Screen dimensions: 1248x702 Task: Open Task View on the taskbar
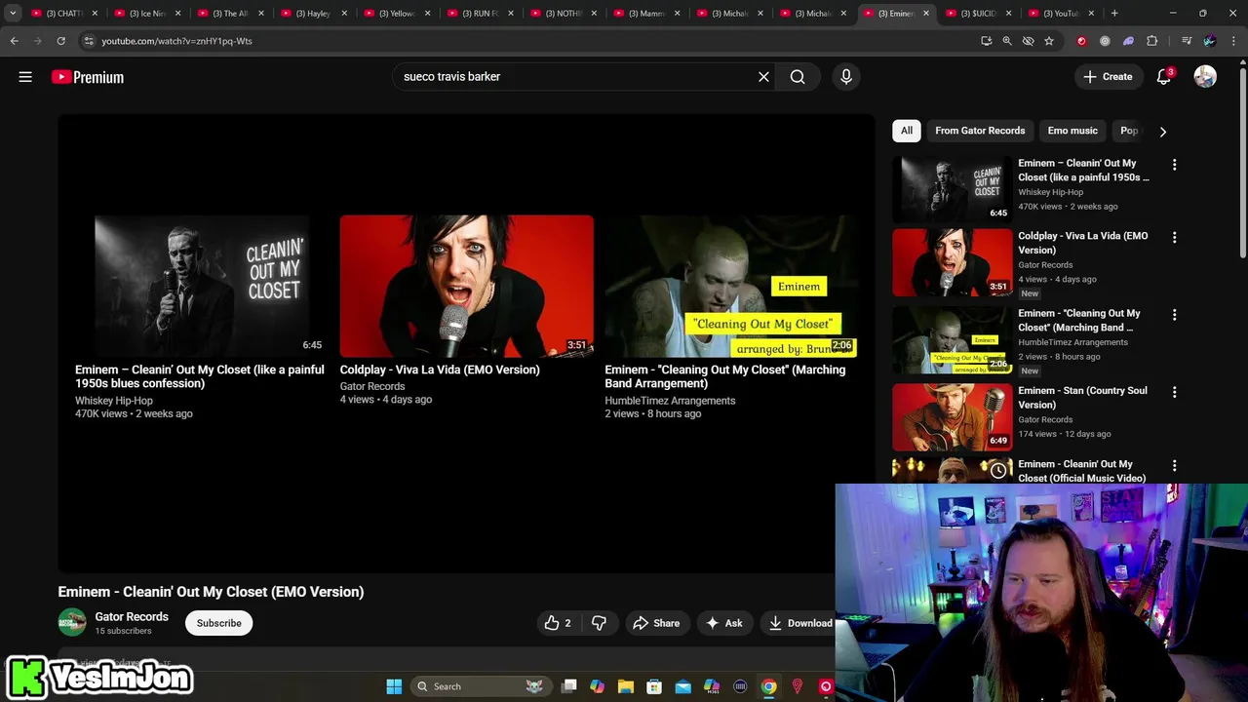click(569, 686)
